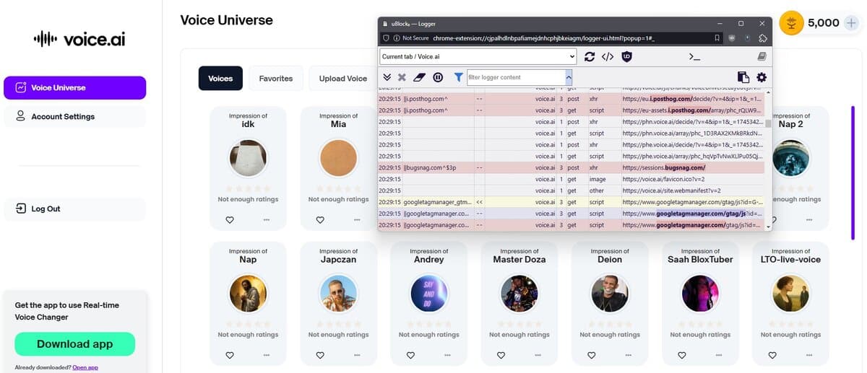Favorite the Mia voice with its heart

pos(320,219)
